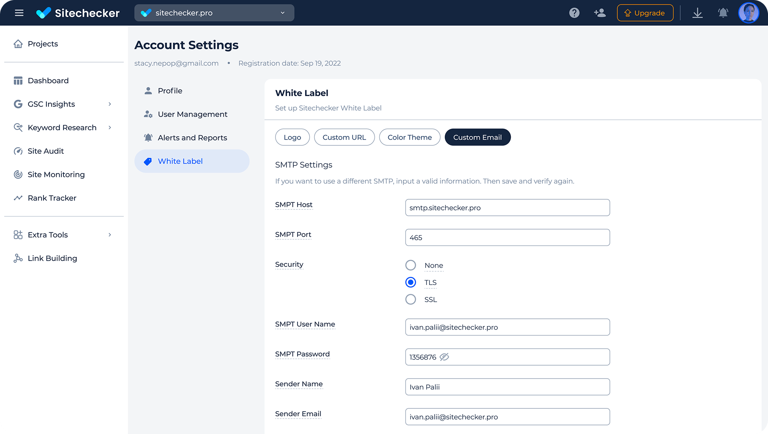
Task: Click the Profile person icon
Action: pos(148,91)
